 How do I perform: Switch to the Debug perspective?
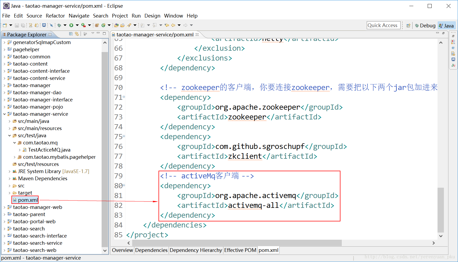(x=425, y=25)
